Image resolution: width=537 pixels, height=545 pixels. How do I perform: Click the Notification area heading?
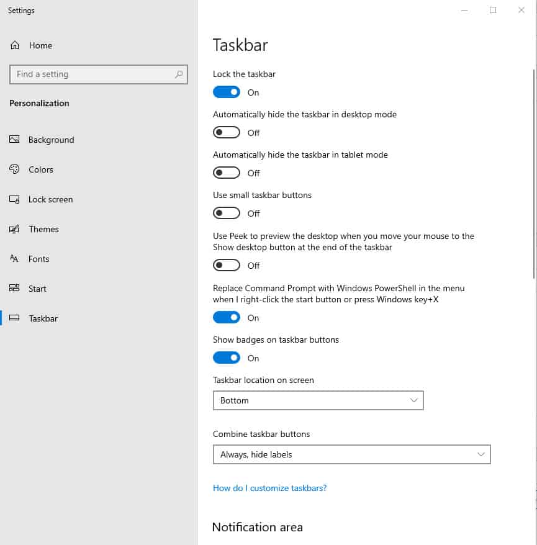coord(258,527)
